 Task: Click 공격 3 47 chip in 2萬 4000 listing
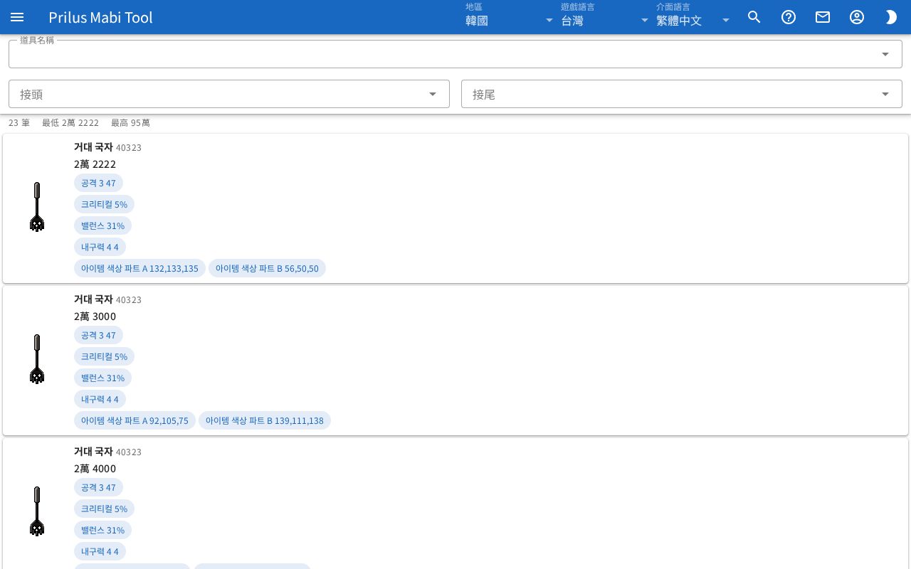(x=98, y=487)
